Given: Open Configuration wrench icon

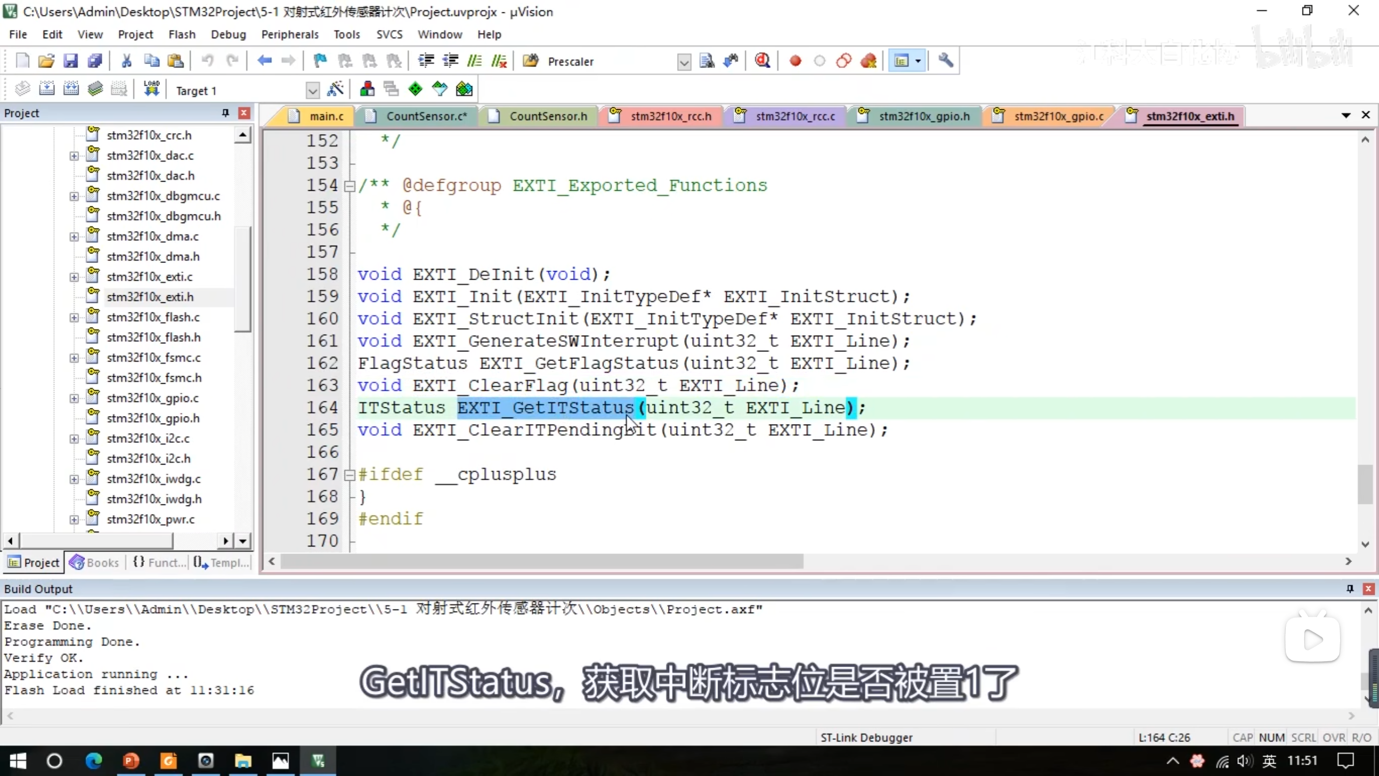Looking at the screenshot, I should pyautogui.click(x=945, y=61).
